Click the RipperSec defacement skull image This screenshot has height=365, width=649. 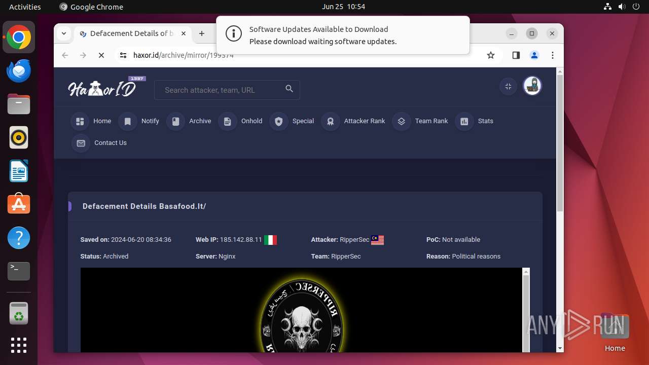(x=302, y=315)
